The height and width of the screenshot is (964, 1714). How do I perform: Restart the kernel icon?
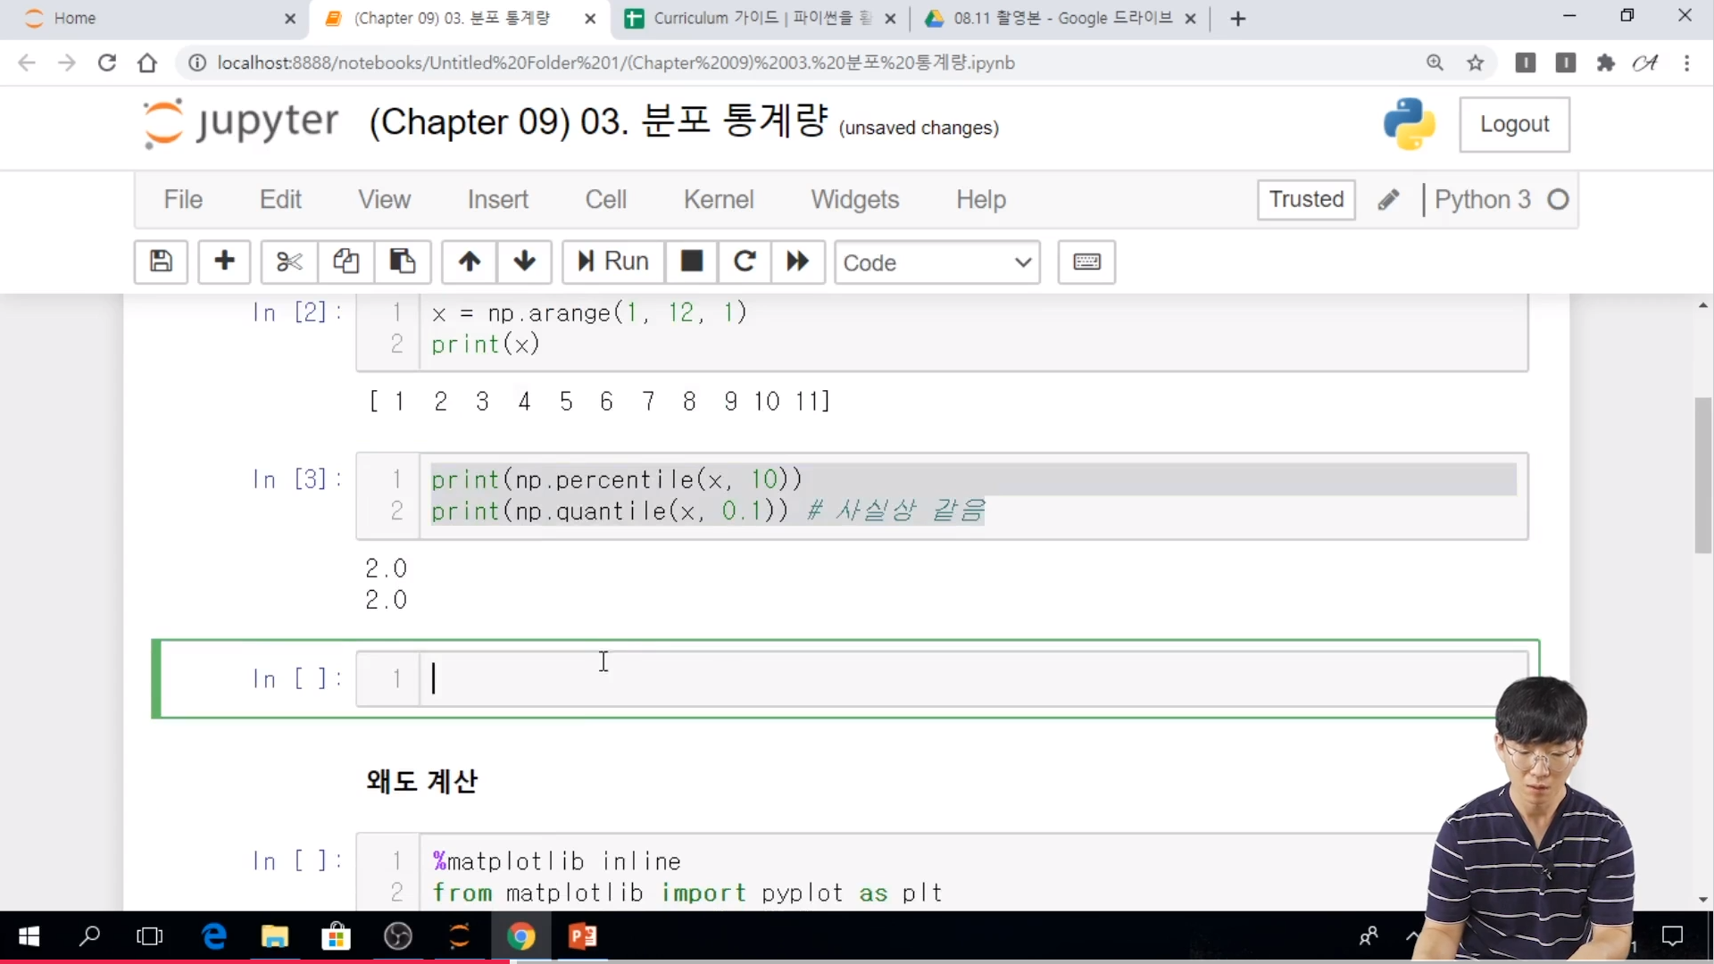coord(745,262)
